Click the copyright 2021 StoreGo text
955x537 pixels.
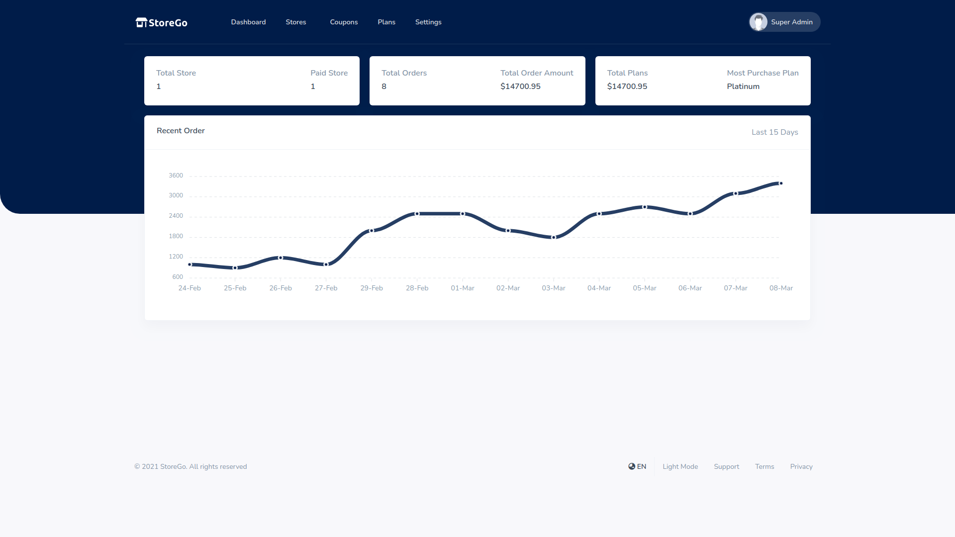click(191, 466)
